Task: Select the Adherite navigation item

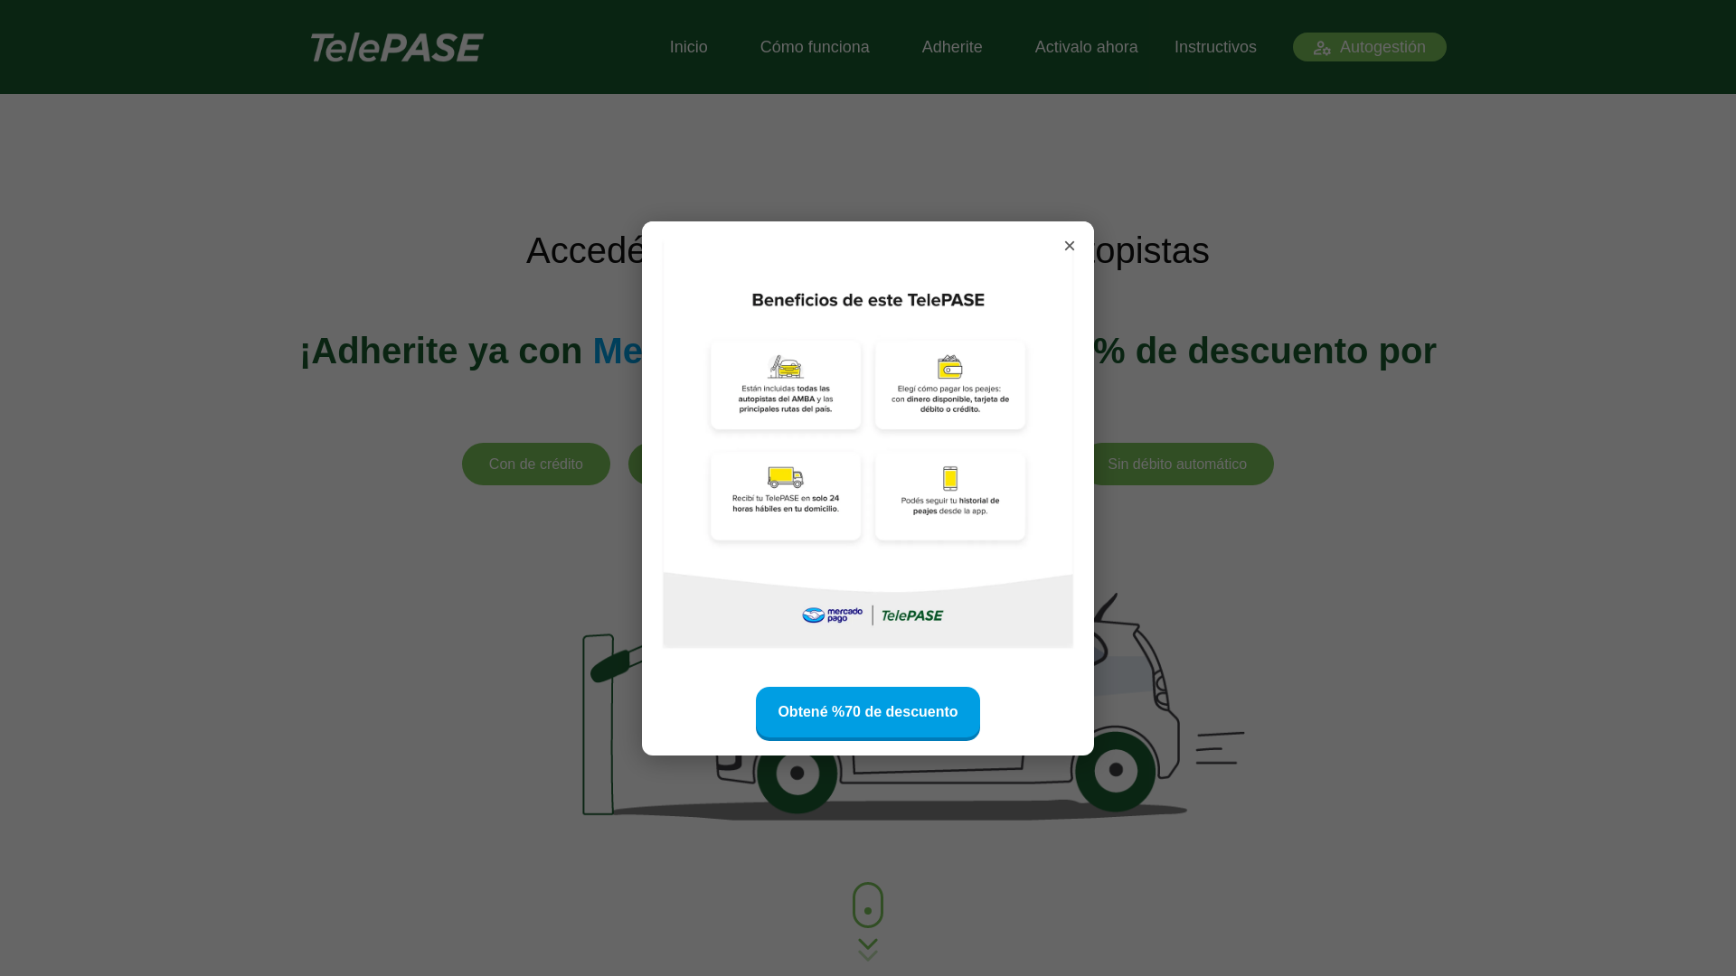Action: point(952,47)
